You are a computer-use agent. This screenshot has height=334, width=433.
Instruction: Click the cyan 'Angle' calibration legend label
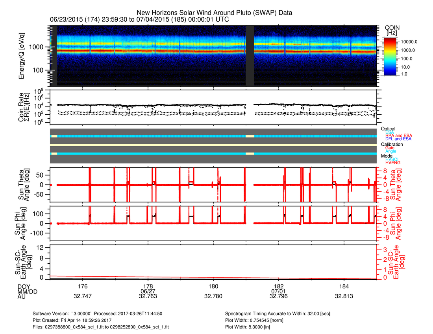click(x=391, y=151)
